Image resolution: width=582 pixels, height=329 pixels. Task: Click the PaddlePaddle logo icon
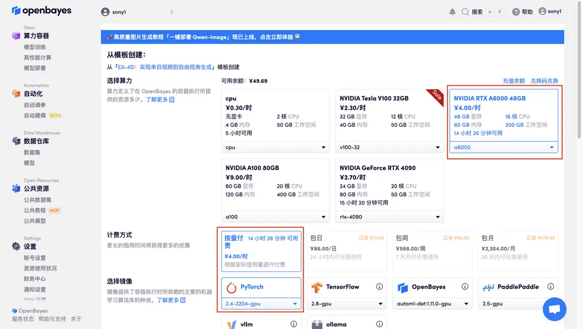489,288
